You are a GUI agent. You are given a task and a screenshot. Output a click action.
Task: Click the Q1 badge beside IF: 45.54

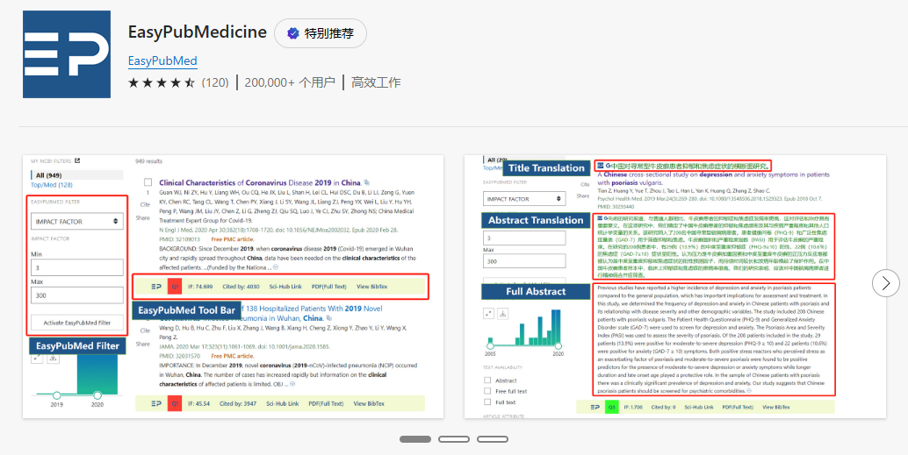pos(175,403)
